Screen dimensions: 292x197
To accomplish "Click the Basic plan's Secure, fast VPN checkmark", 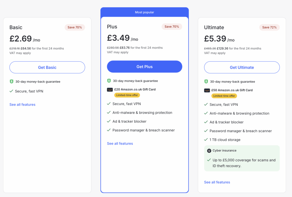I will (11, 91).
